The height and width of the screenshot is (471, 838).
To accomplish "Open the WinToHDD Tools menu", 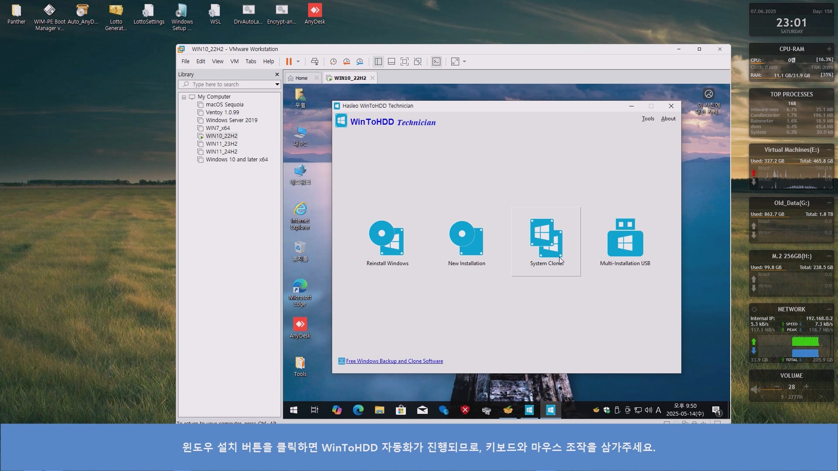I will [648, 119].
